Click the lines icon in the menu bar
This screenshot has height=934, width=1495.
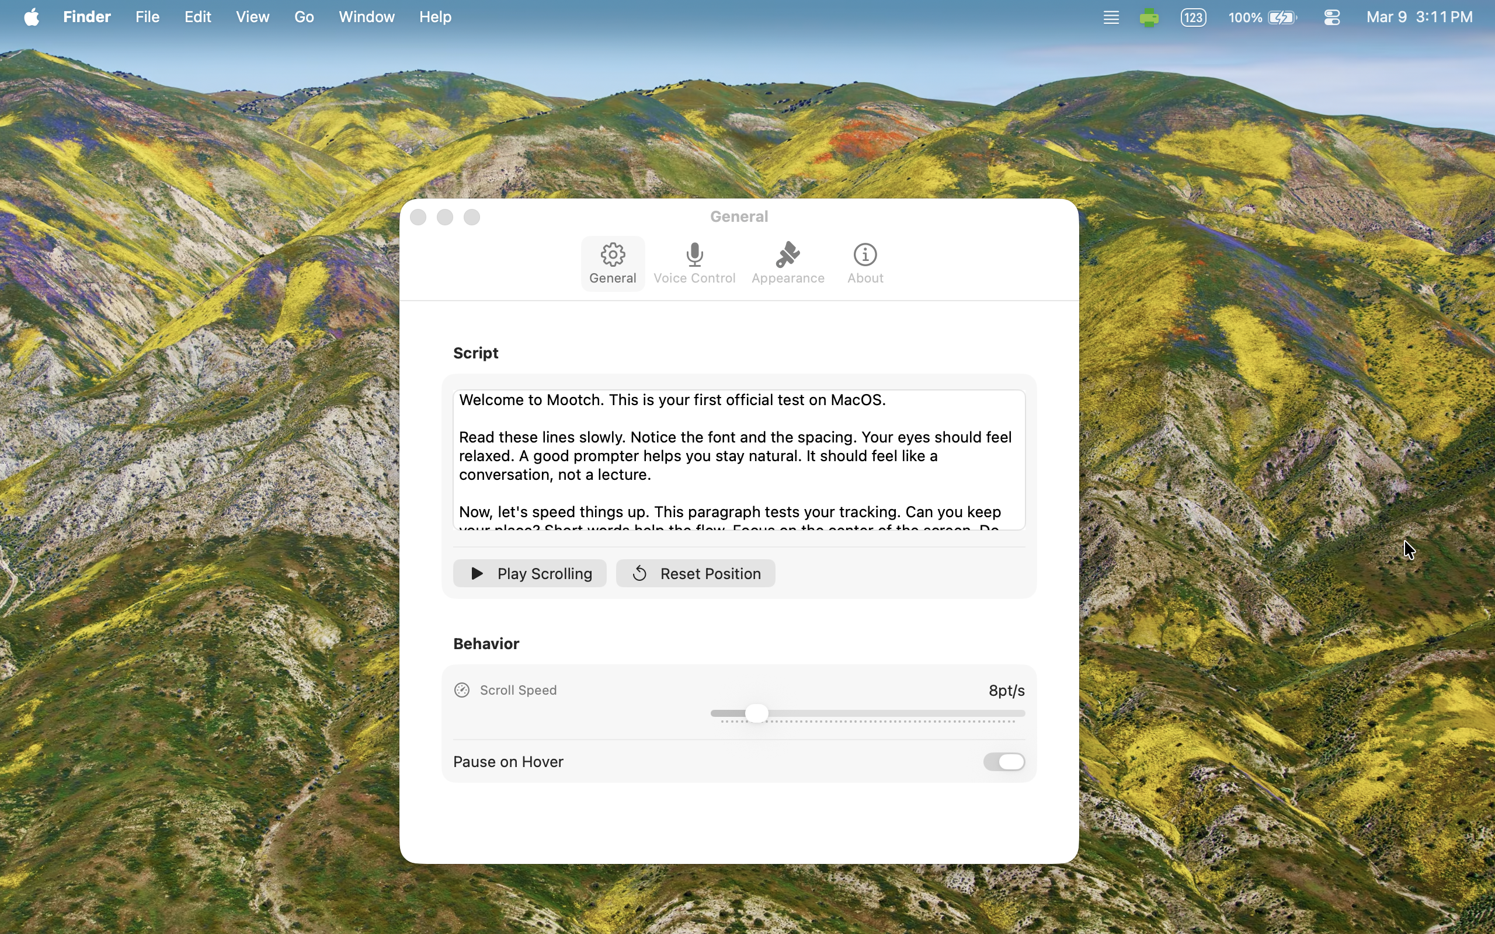tap(1111, 18)
